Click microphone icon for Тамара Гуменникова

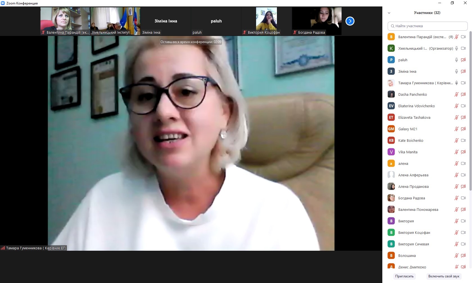tap(457, 83)
